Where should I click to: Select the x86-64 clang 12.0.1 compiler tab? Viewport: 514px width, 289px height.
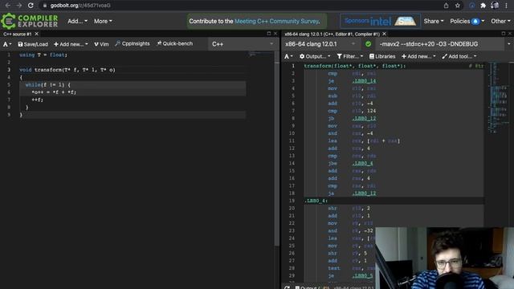332,34
